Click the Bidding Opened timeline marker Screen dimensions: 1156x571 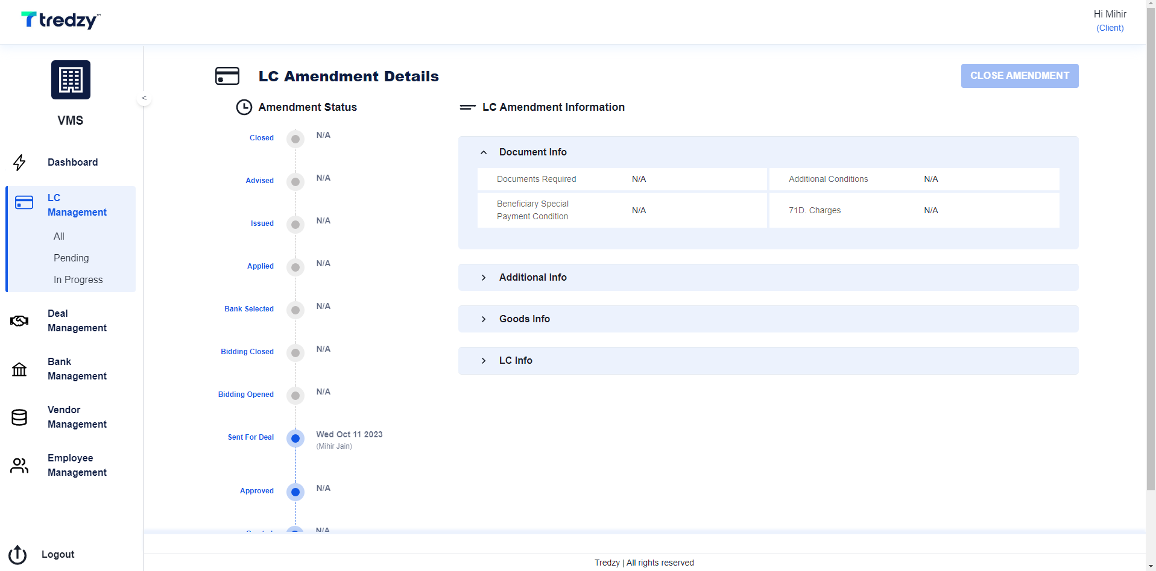pos(295,396)
